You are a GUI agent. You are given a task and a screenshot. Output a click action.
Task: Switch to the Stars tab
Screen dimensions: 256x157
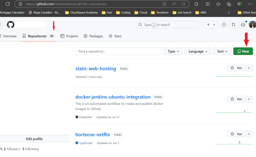pos(115,36)
